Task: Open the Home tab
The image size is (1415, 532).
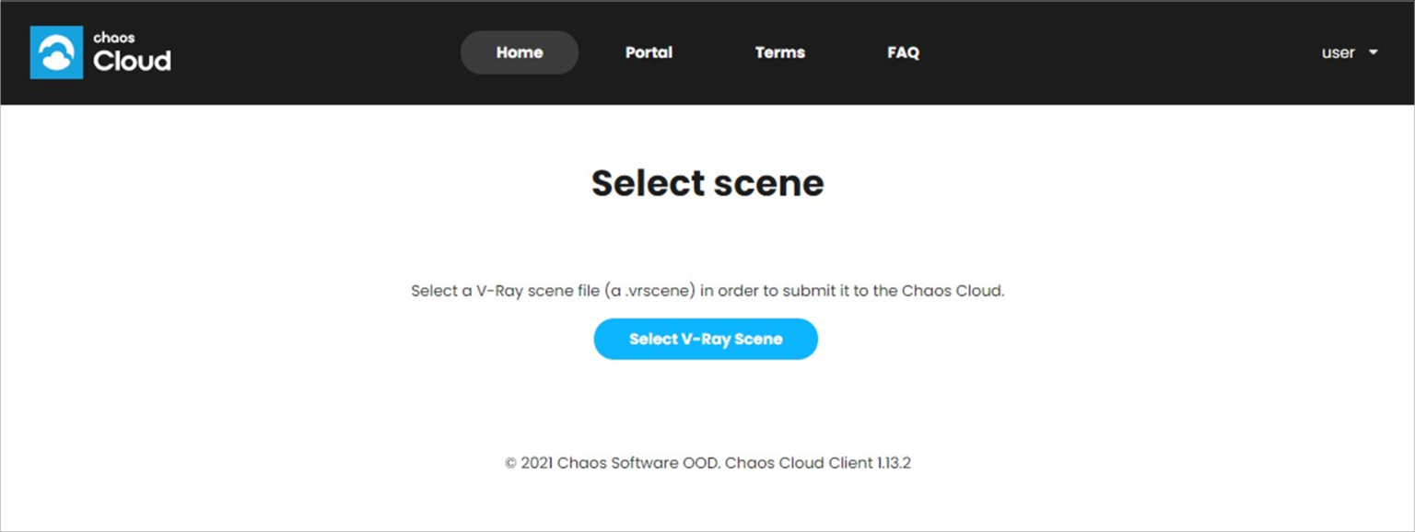Action: [x=520, y=52]
